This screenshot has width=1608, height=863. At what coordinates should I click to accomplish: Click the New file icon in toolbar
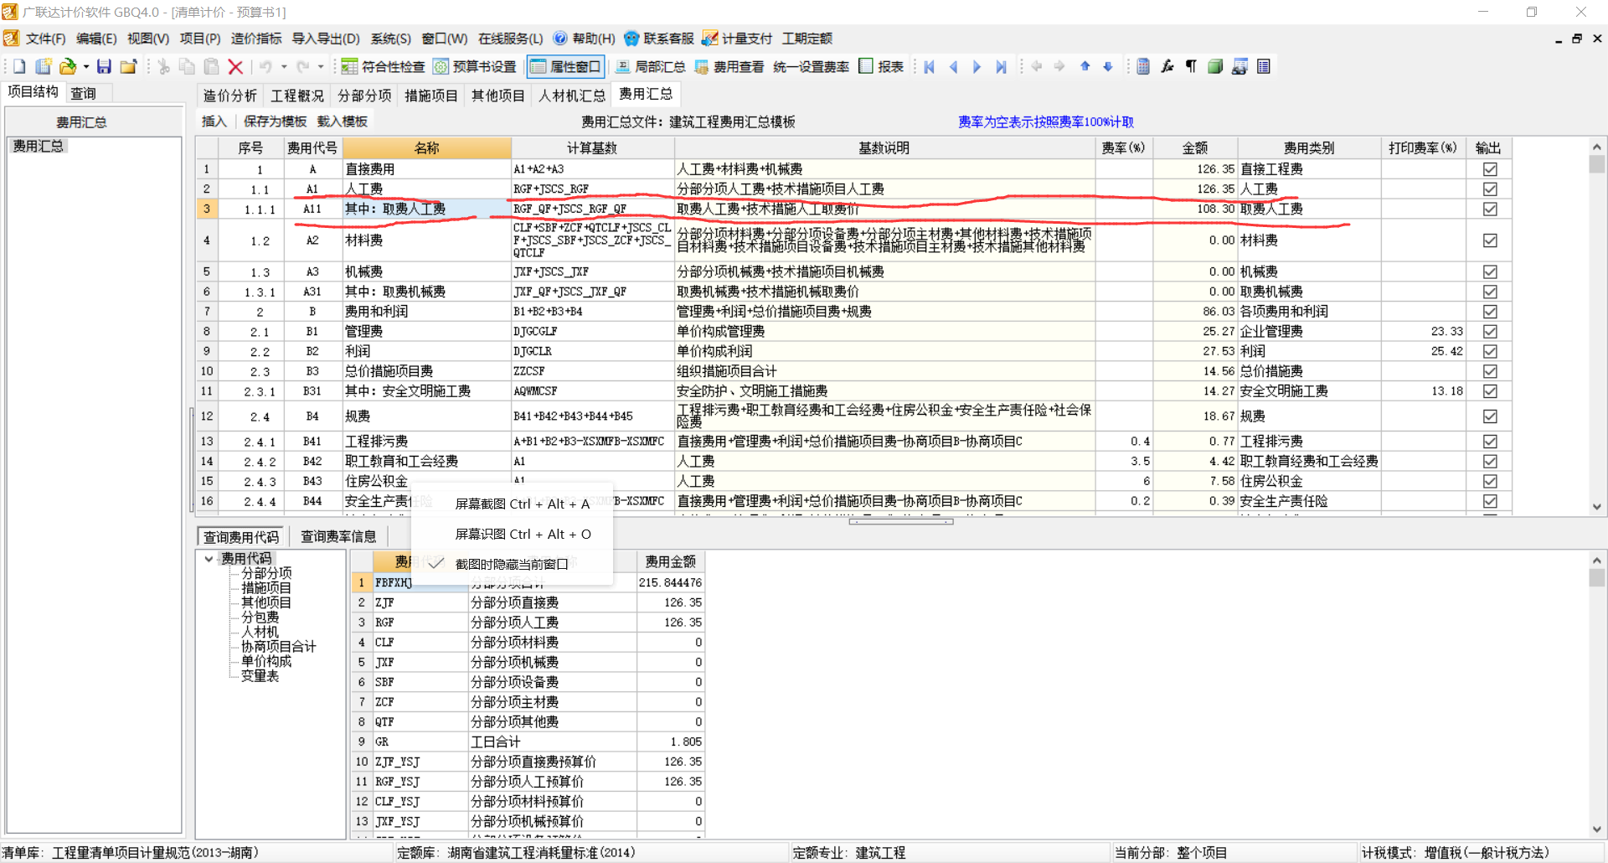[18, 66]
